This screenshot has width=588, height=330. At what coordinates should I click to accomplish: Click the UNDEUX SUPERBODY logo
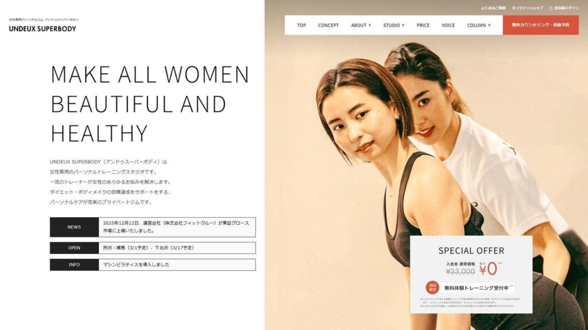[42, 29]
